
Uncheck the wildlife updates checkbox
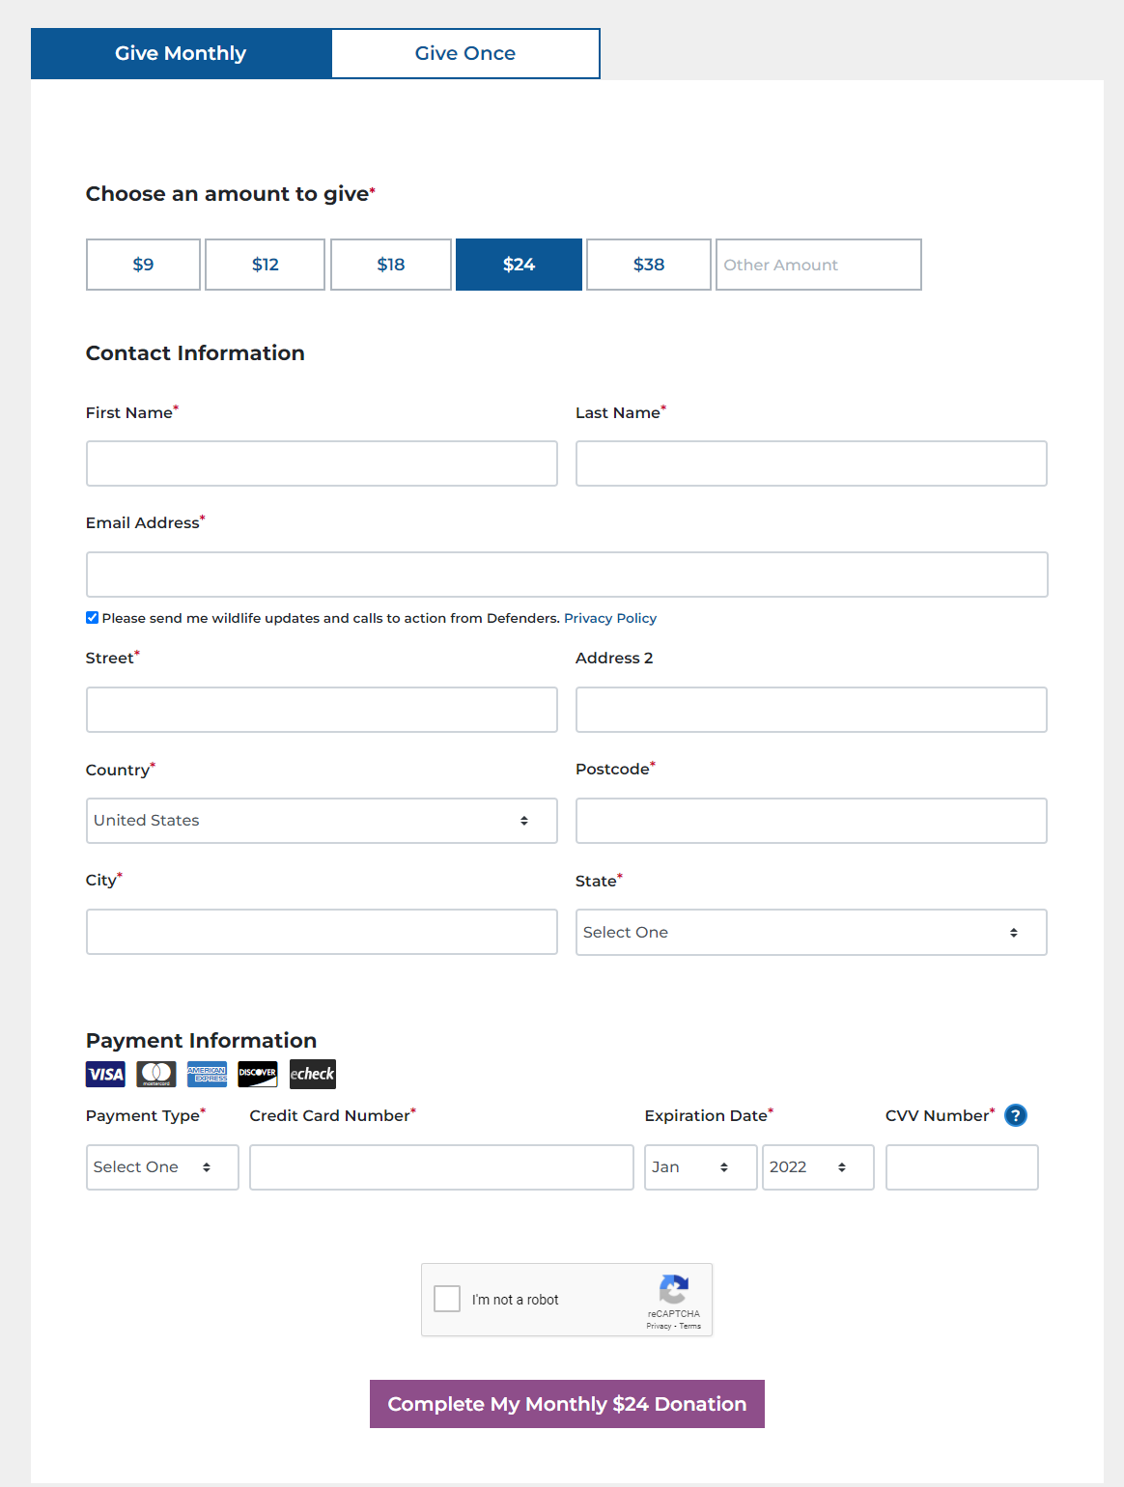pyautogui.click(x=93, y=618)
